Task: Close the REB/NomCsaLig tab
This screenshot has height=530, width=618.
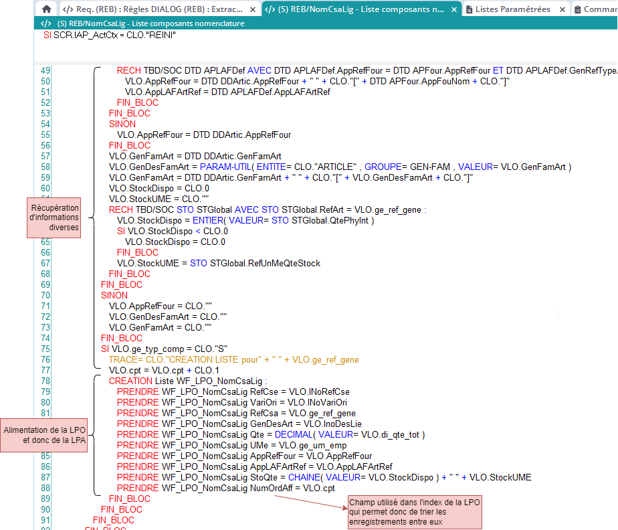Action: coord(454,10)
